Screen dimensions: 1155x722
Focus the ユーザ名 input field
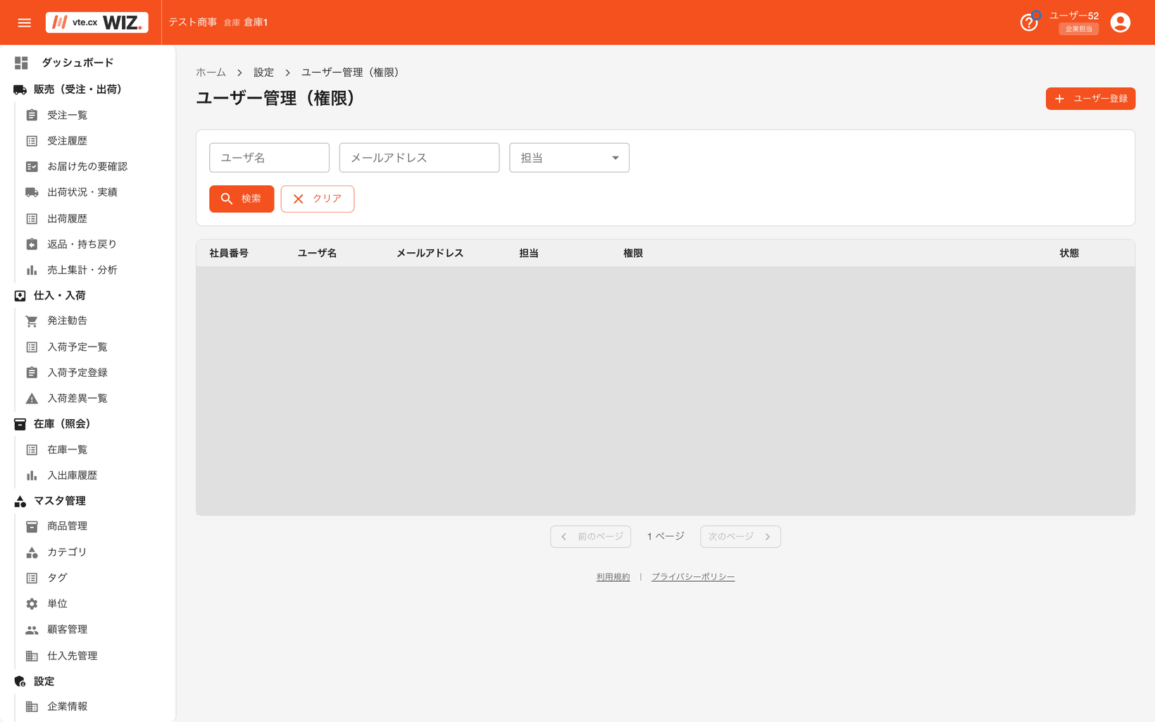coord(269,158)
